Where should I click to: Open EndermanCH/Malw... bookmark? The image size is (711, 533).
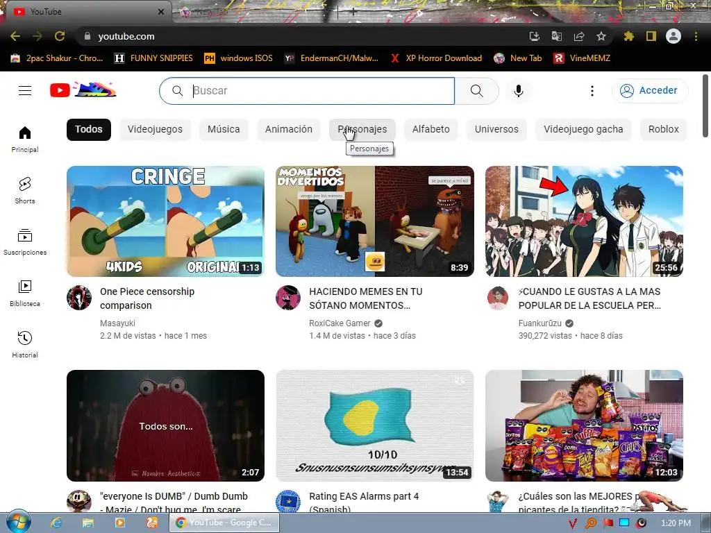point(332,58)
